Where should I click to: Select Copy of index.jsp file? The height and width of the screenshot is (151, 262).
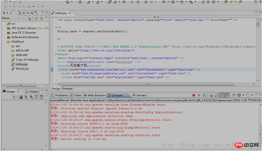(x=25, y=60)
